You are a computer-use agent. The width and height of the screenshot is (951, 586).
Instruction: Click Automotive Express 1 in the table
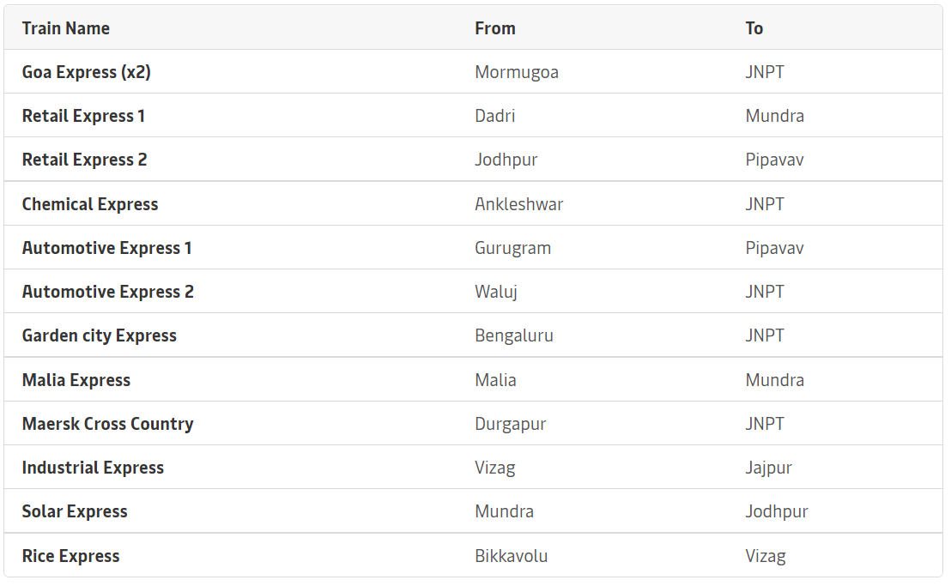106,248
